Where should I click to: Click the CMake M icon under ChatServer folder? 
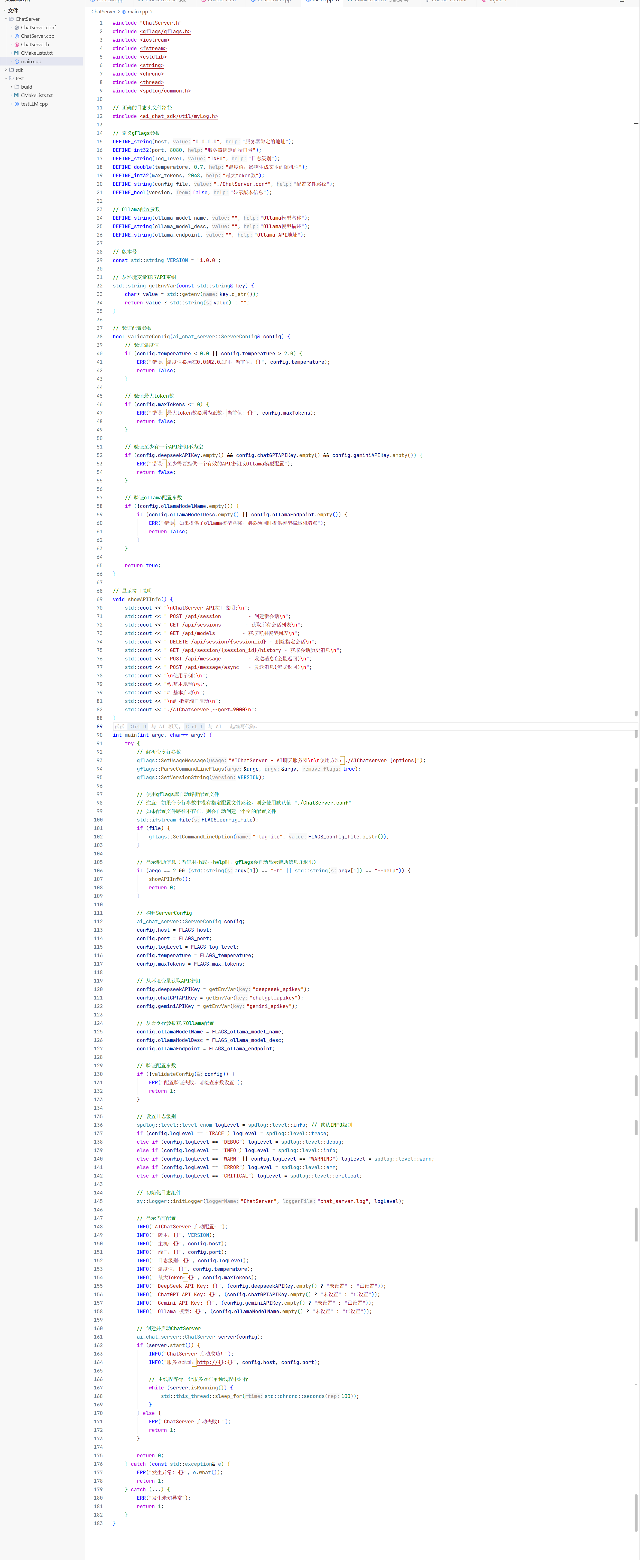pos(16,53)
